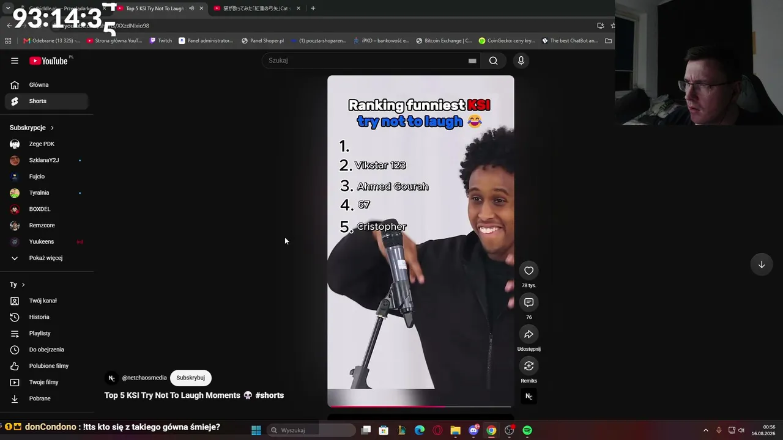Expand the Ty section chevron

click(x=23, y=285)
